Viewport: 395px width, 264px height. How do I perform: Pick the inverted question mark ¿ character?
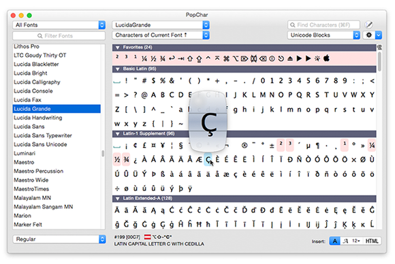(136, 160)
